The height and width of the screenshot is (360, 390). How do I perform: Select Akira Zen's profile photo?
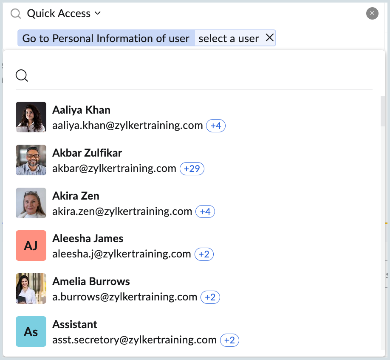coord(31,203)
